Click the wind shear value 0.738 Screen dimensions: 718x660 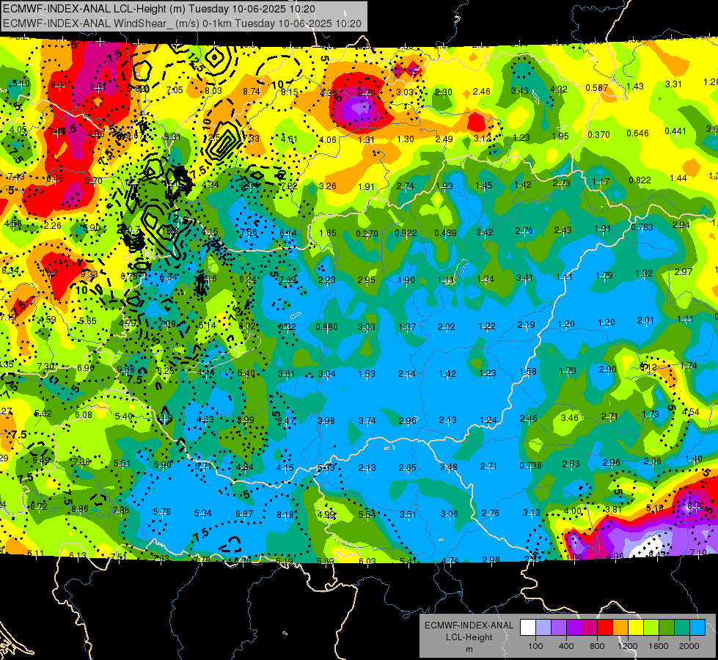tap(531, 466)
